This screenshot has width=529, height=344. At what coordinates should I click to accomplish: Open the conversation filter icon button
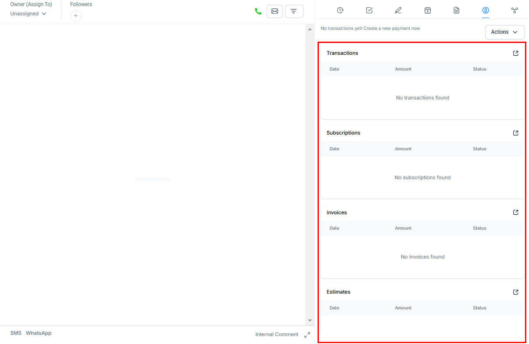pyautogui.click(x=294, y=11)
